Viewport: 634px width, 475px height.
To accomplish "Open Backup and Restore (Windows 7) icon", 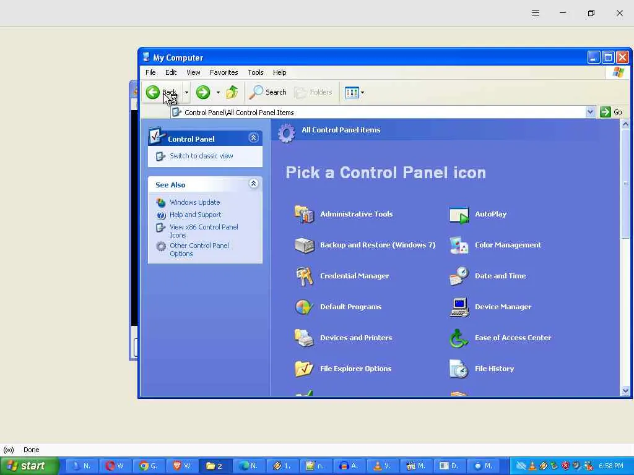I will click(304, 245).
